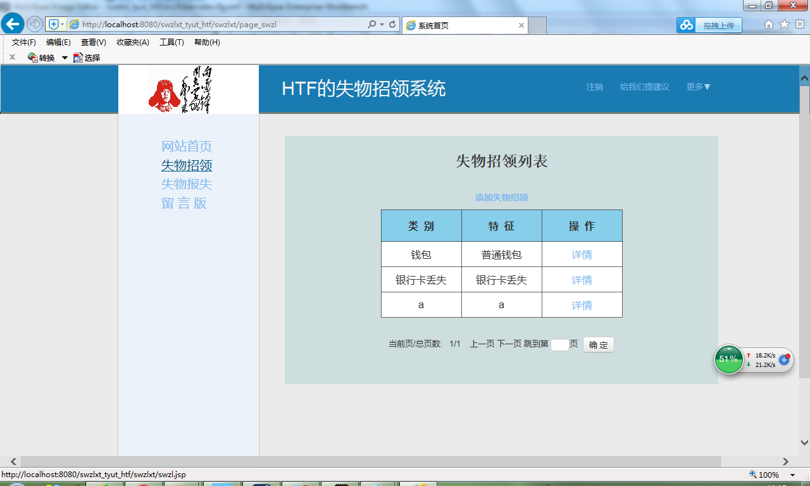This screenshot has height=486, width=810.
Task: Open the browser tools gear icon
Action: coord(799,25)
